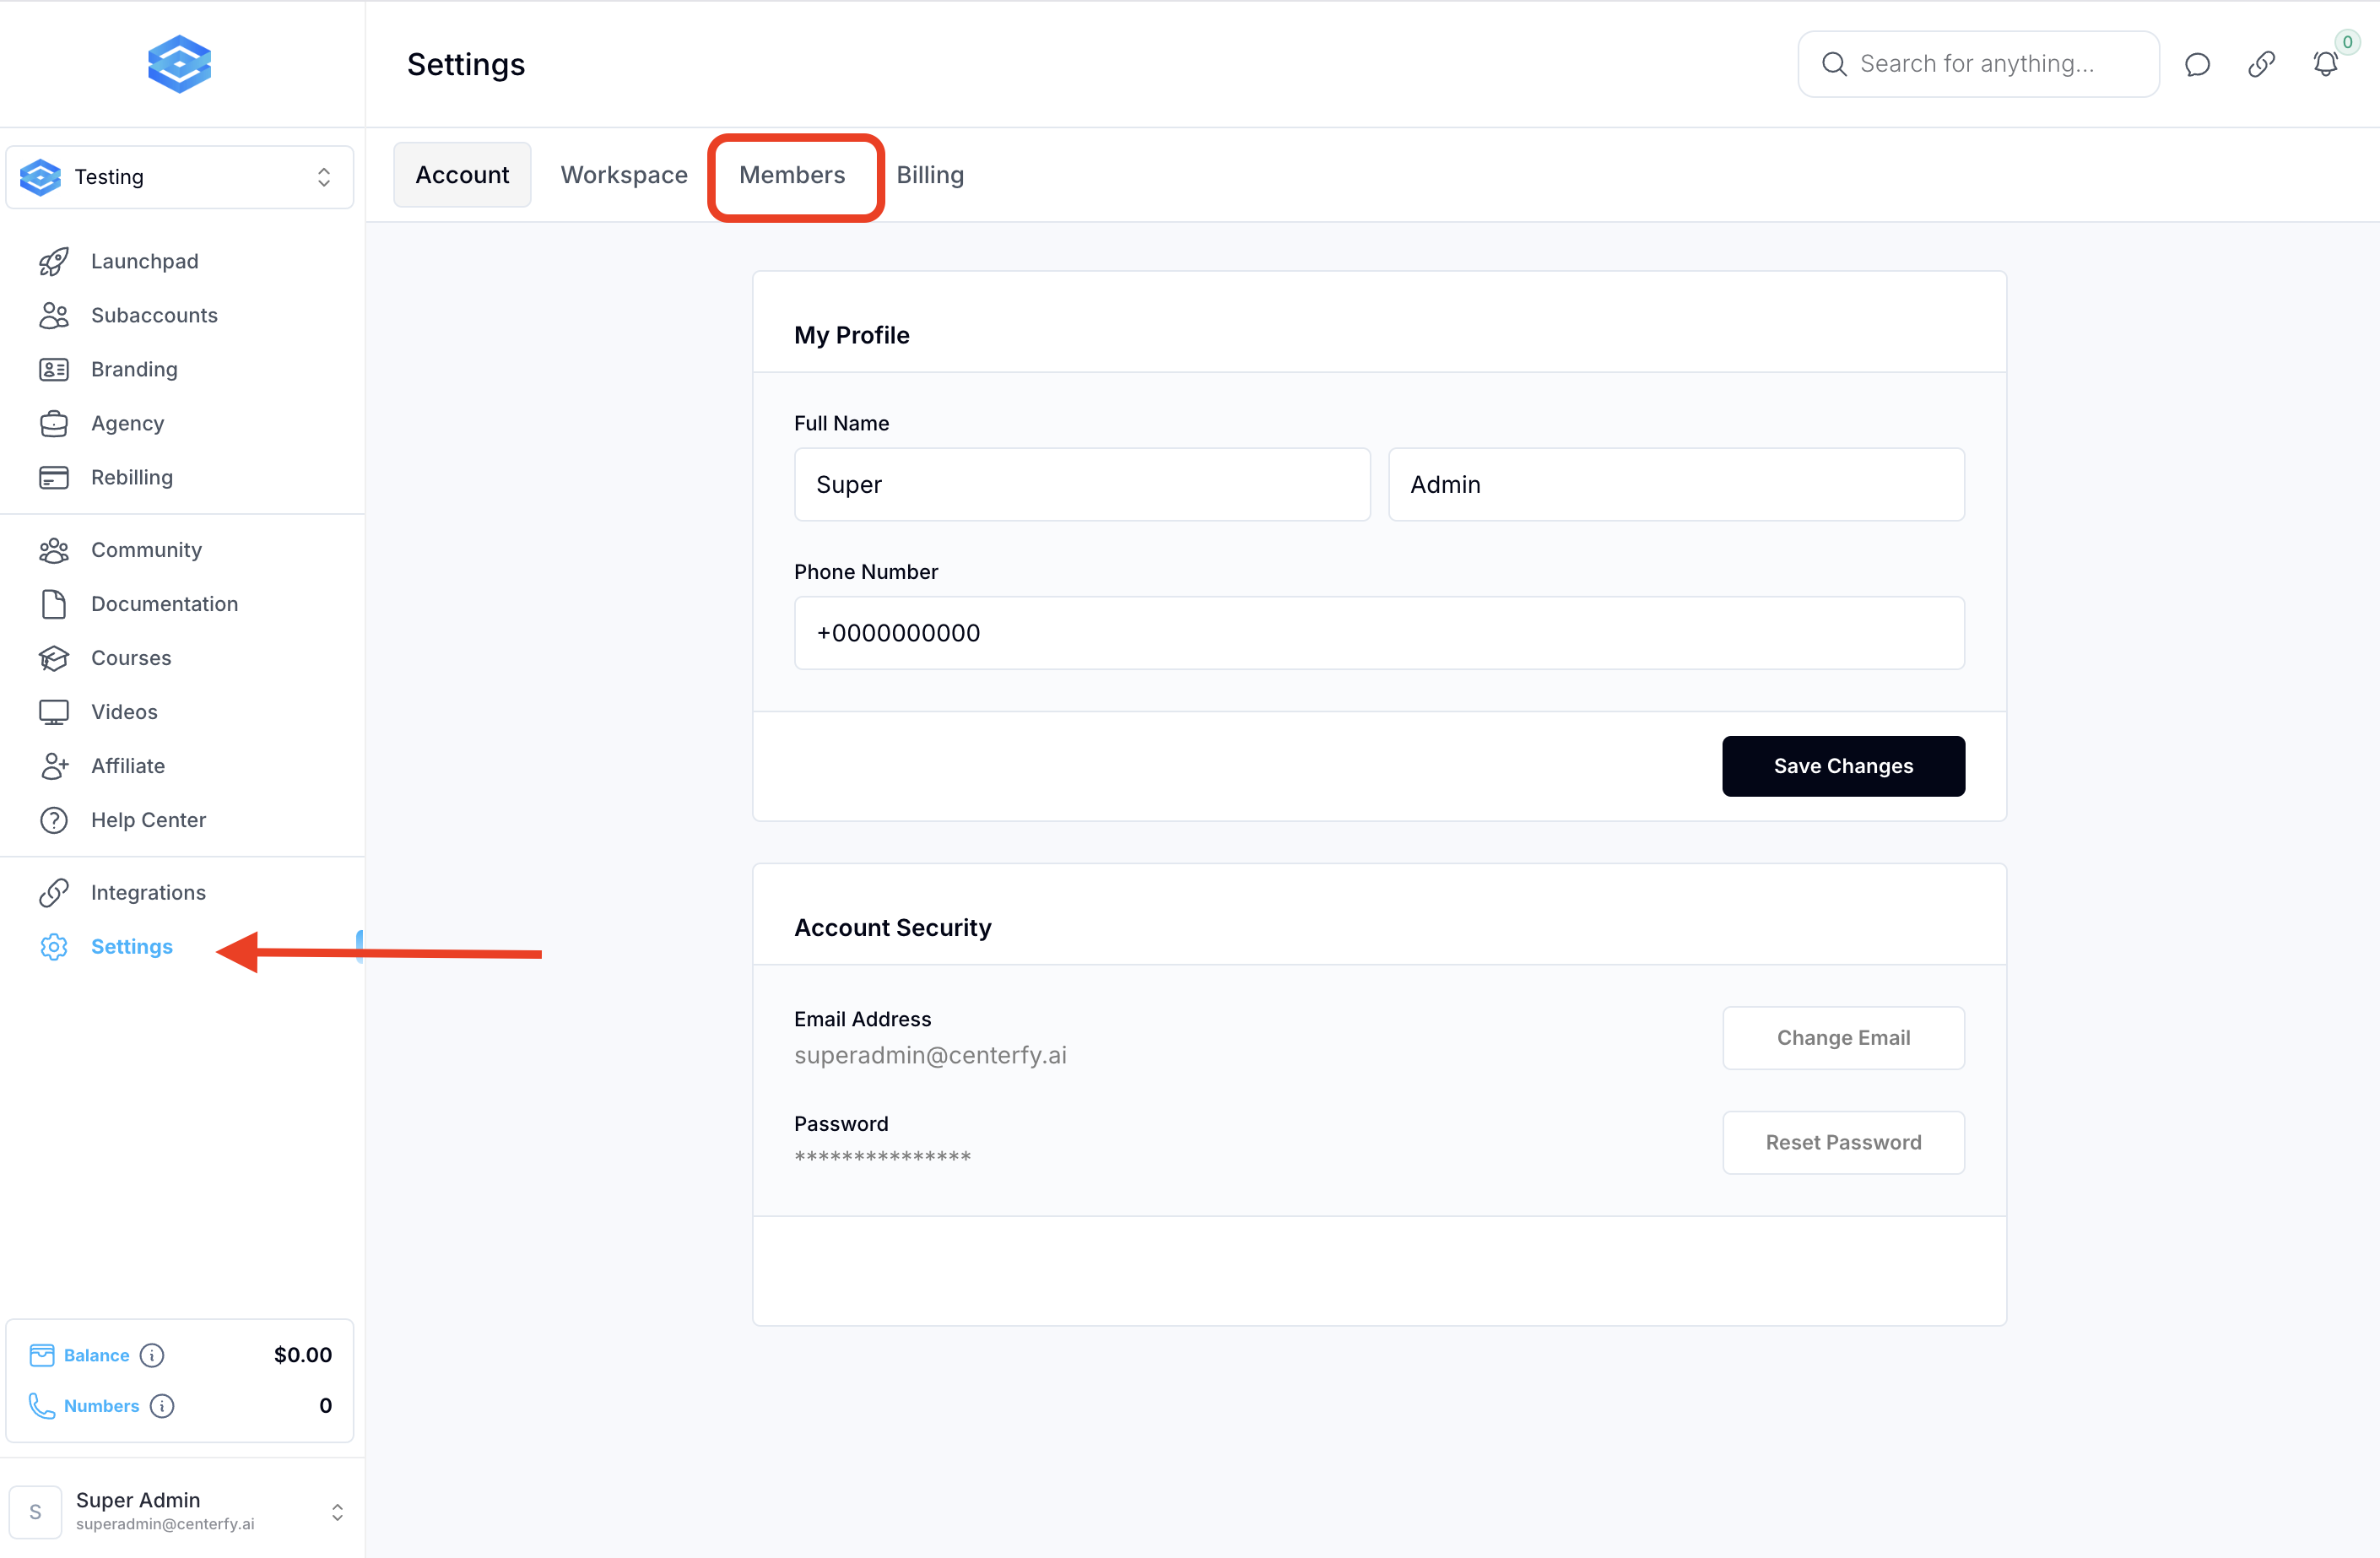The width and height of the screenshot is (2380, 1558).
Task: Click the Save Changes button
Action: click(x=1842, y=766)
